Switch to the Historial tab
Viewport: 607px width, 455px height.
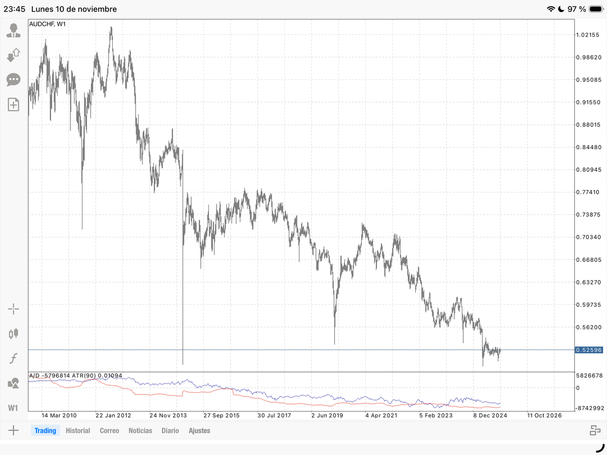pyautogui.click(x=78, y=430)
